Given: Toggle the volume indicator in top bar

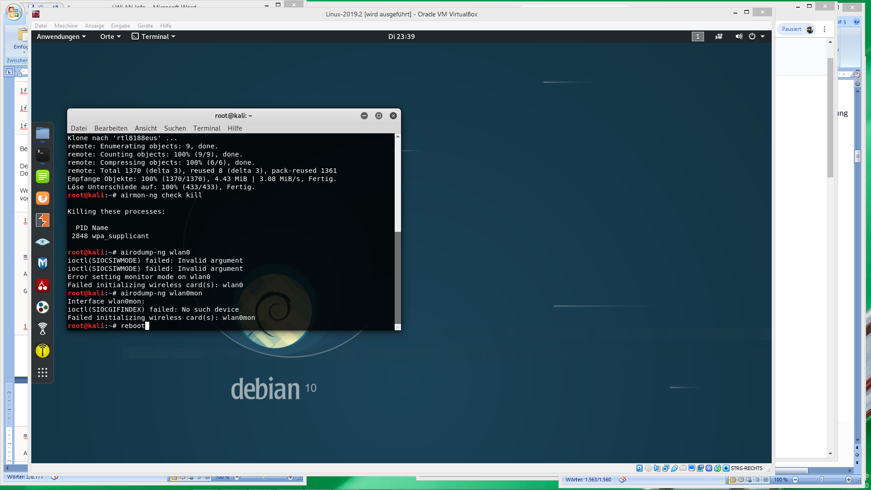Looking at the screenshot, I should (739, 36).
